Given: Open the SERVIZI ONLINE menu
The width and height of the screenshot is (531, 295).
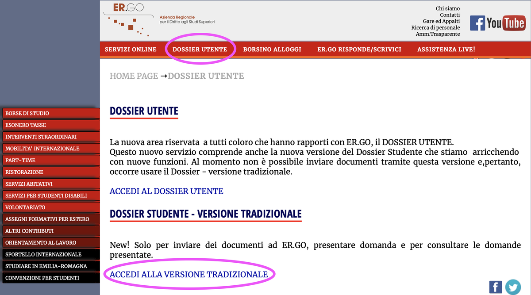Looking at the screenshot, I should click(131, 50).
